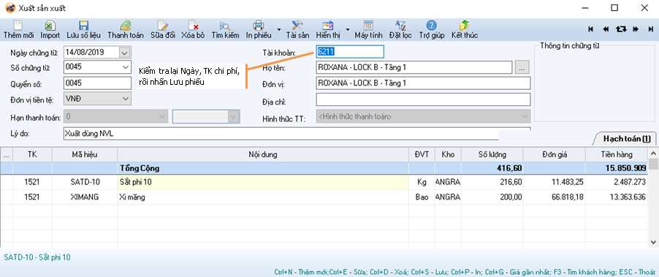Screen dimensions: 659x277
Task: Click the Đơn giá column header
Action: (555, 154)
